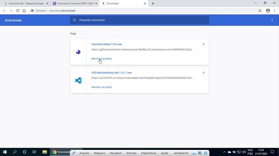Image resolution: width=279 pixels, height=156 pixels.
Task: Remove Insomnia Setup from the downloads list
Action: [204, 44]
